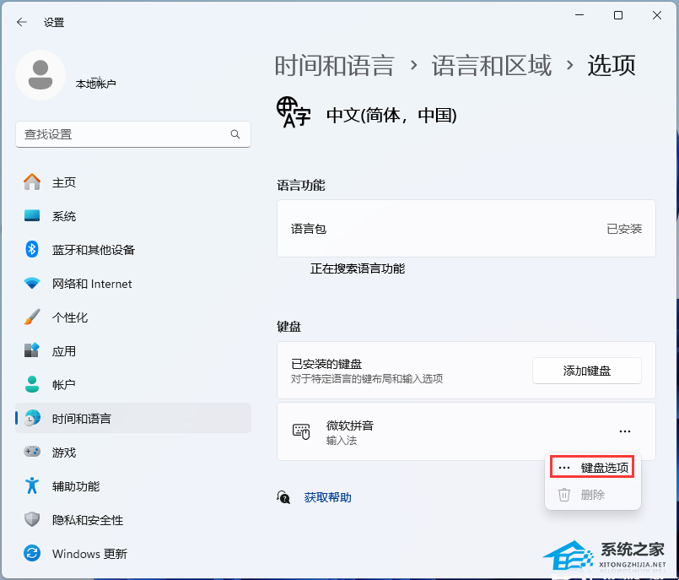Screen dimensions: 679x580
Task: Open 个性化 paintbrush icon
Action: [32, 317]
